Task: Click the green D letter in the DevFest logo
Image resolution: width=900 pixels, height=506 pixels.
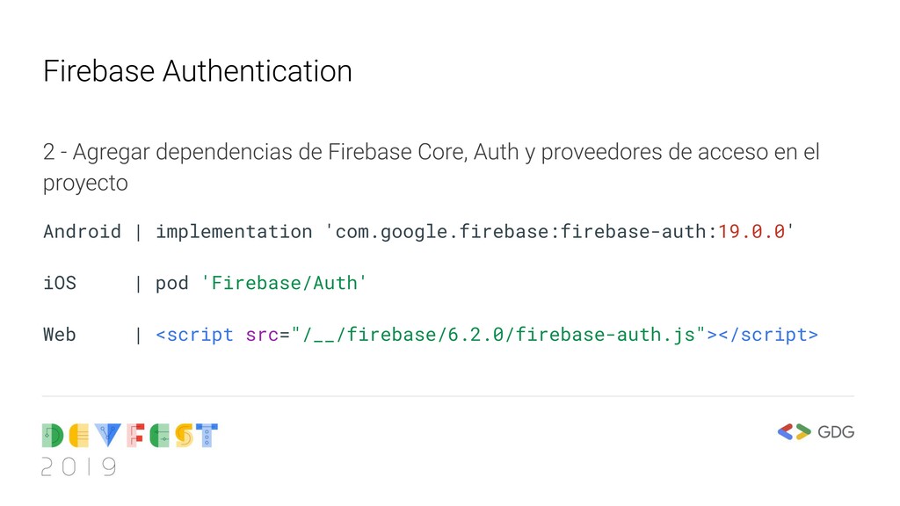Action: pos(53,436)
